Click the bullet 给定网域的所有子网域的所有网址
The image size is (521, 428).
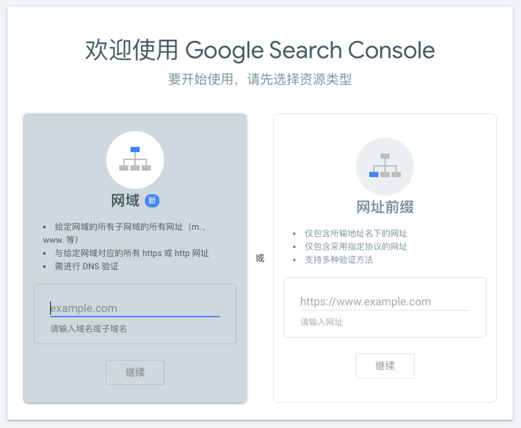click(124, 233)
